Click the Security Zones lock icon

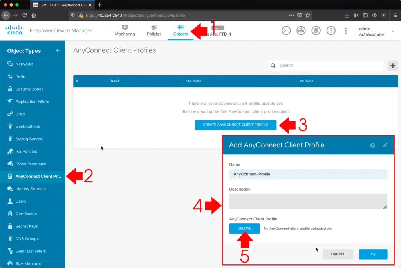click(10, 89)
